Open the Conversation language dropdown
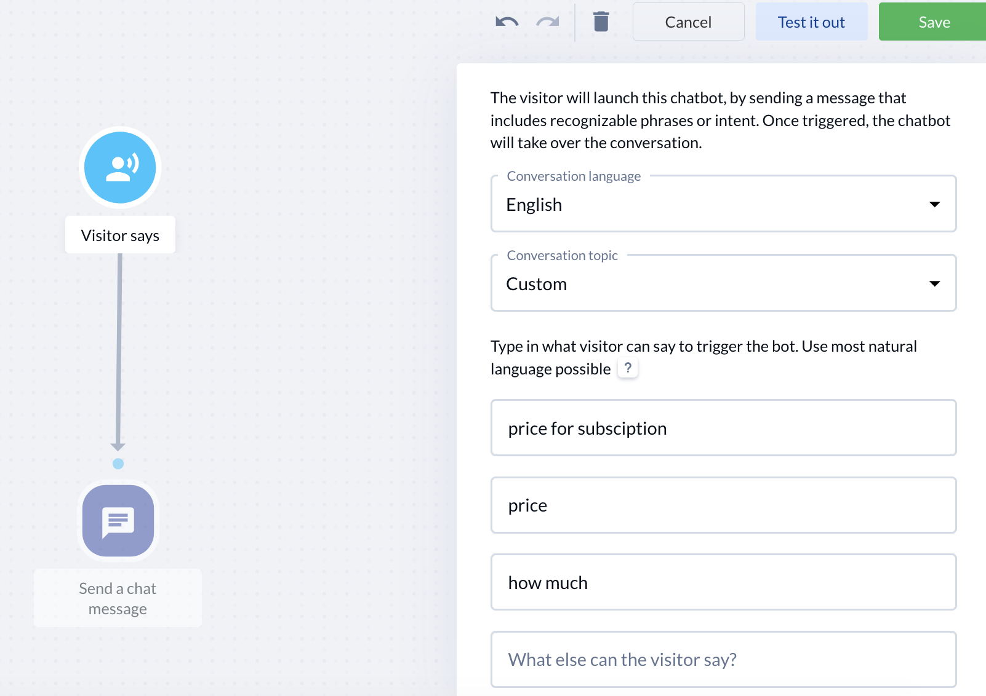986x696 pixels. point(723,204)
